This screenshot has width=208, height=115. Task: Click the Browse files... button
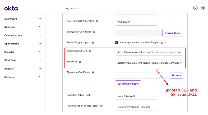(x=173, y=33)
